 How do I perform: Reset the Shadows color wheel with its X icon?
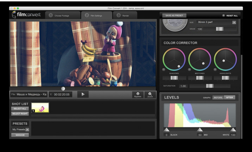pyautogui.click(x=164, y=70)
